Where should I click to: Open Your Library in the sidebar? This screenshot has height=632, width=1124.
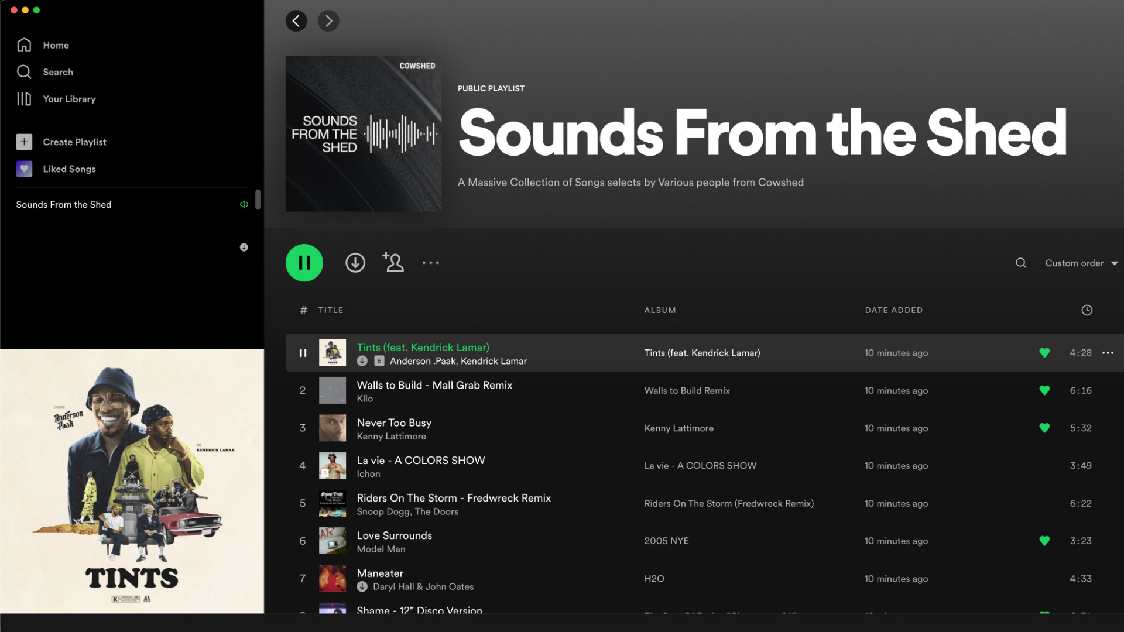tap(68, 99)
